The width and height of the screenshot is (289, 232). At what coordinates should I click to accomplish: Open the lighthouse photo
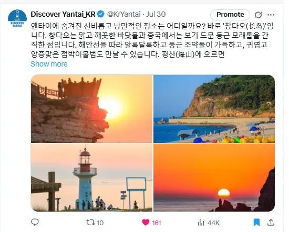pos(91,178)
